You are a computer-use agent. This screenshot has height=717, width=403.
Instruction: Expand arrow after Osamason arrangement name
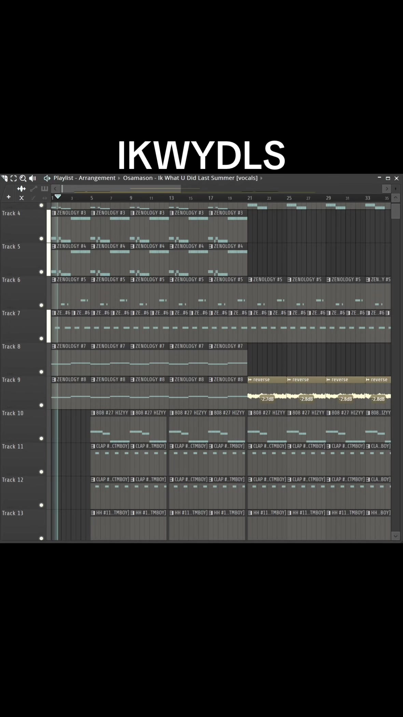coord(262,178)
